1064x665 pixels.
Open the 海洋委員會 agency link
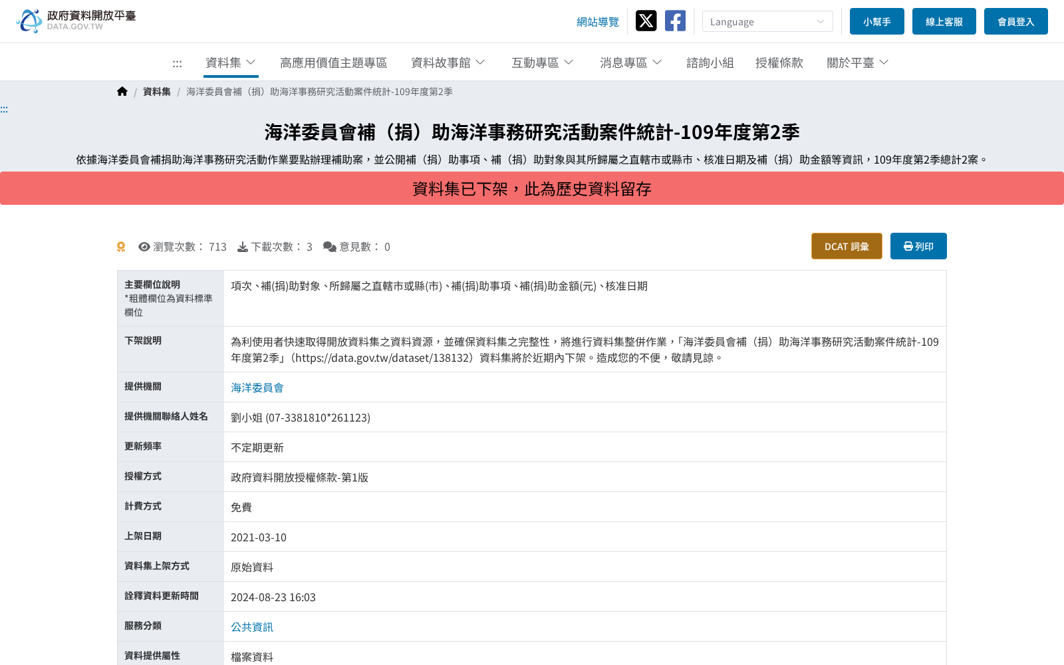257,388
